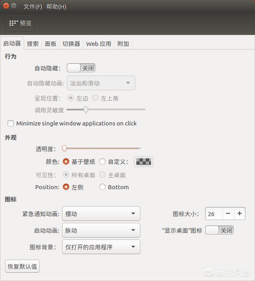Toggle the "显示桌面"图标 switch

pos(219,230)
